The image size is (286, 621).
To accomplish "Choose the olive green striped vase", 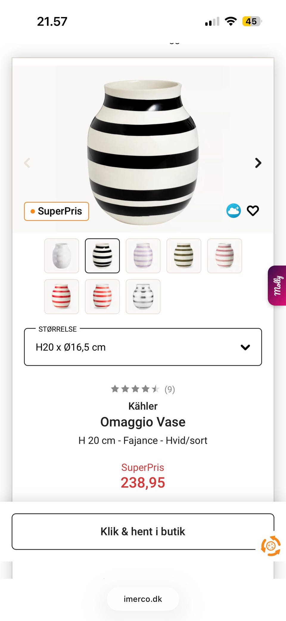I will 184,256.
